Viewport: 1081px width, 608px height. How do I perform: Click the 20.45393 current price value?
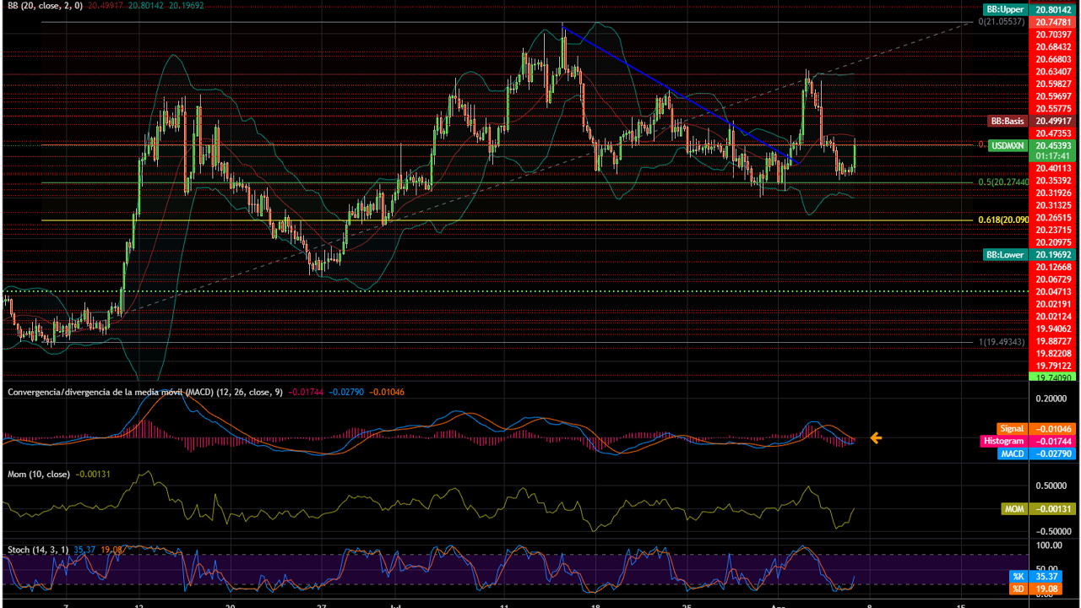(1051, 145)
